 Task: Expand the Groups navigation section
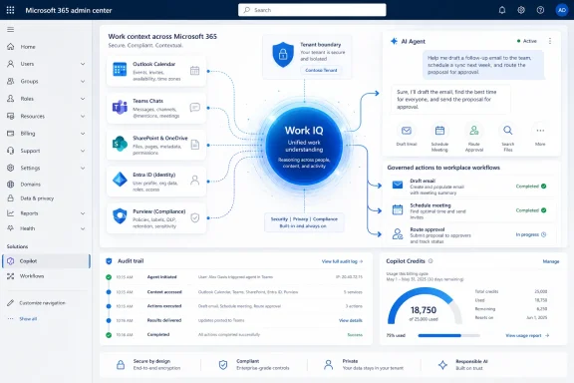[83, 82]
